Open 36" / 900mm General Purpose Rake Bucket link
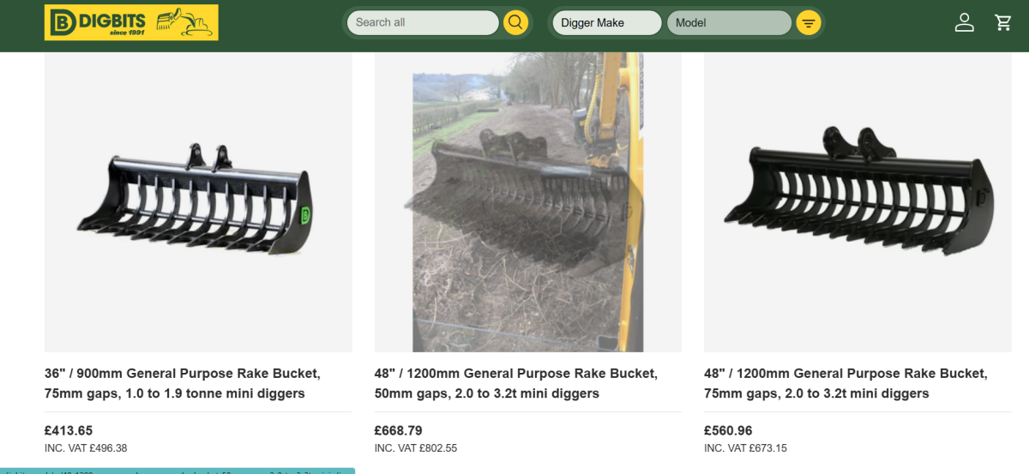Image resolution: width=1029 pixels, height=474 pixels. pos(183,384)
